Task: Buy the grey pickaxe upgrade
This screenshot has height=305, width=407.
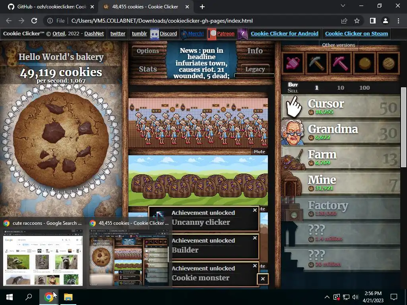Action: 316,63
